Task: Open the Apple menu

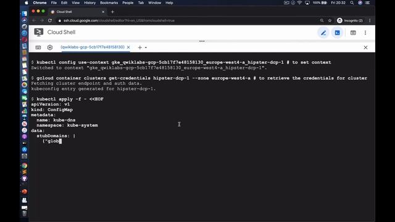Action: [x=27, y=2]
